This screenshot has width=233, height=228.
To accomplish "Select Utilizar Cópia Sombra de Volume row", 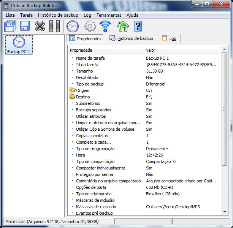I will (x=144, y=129).
